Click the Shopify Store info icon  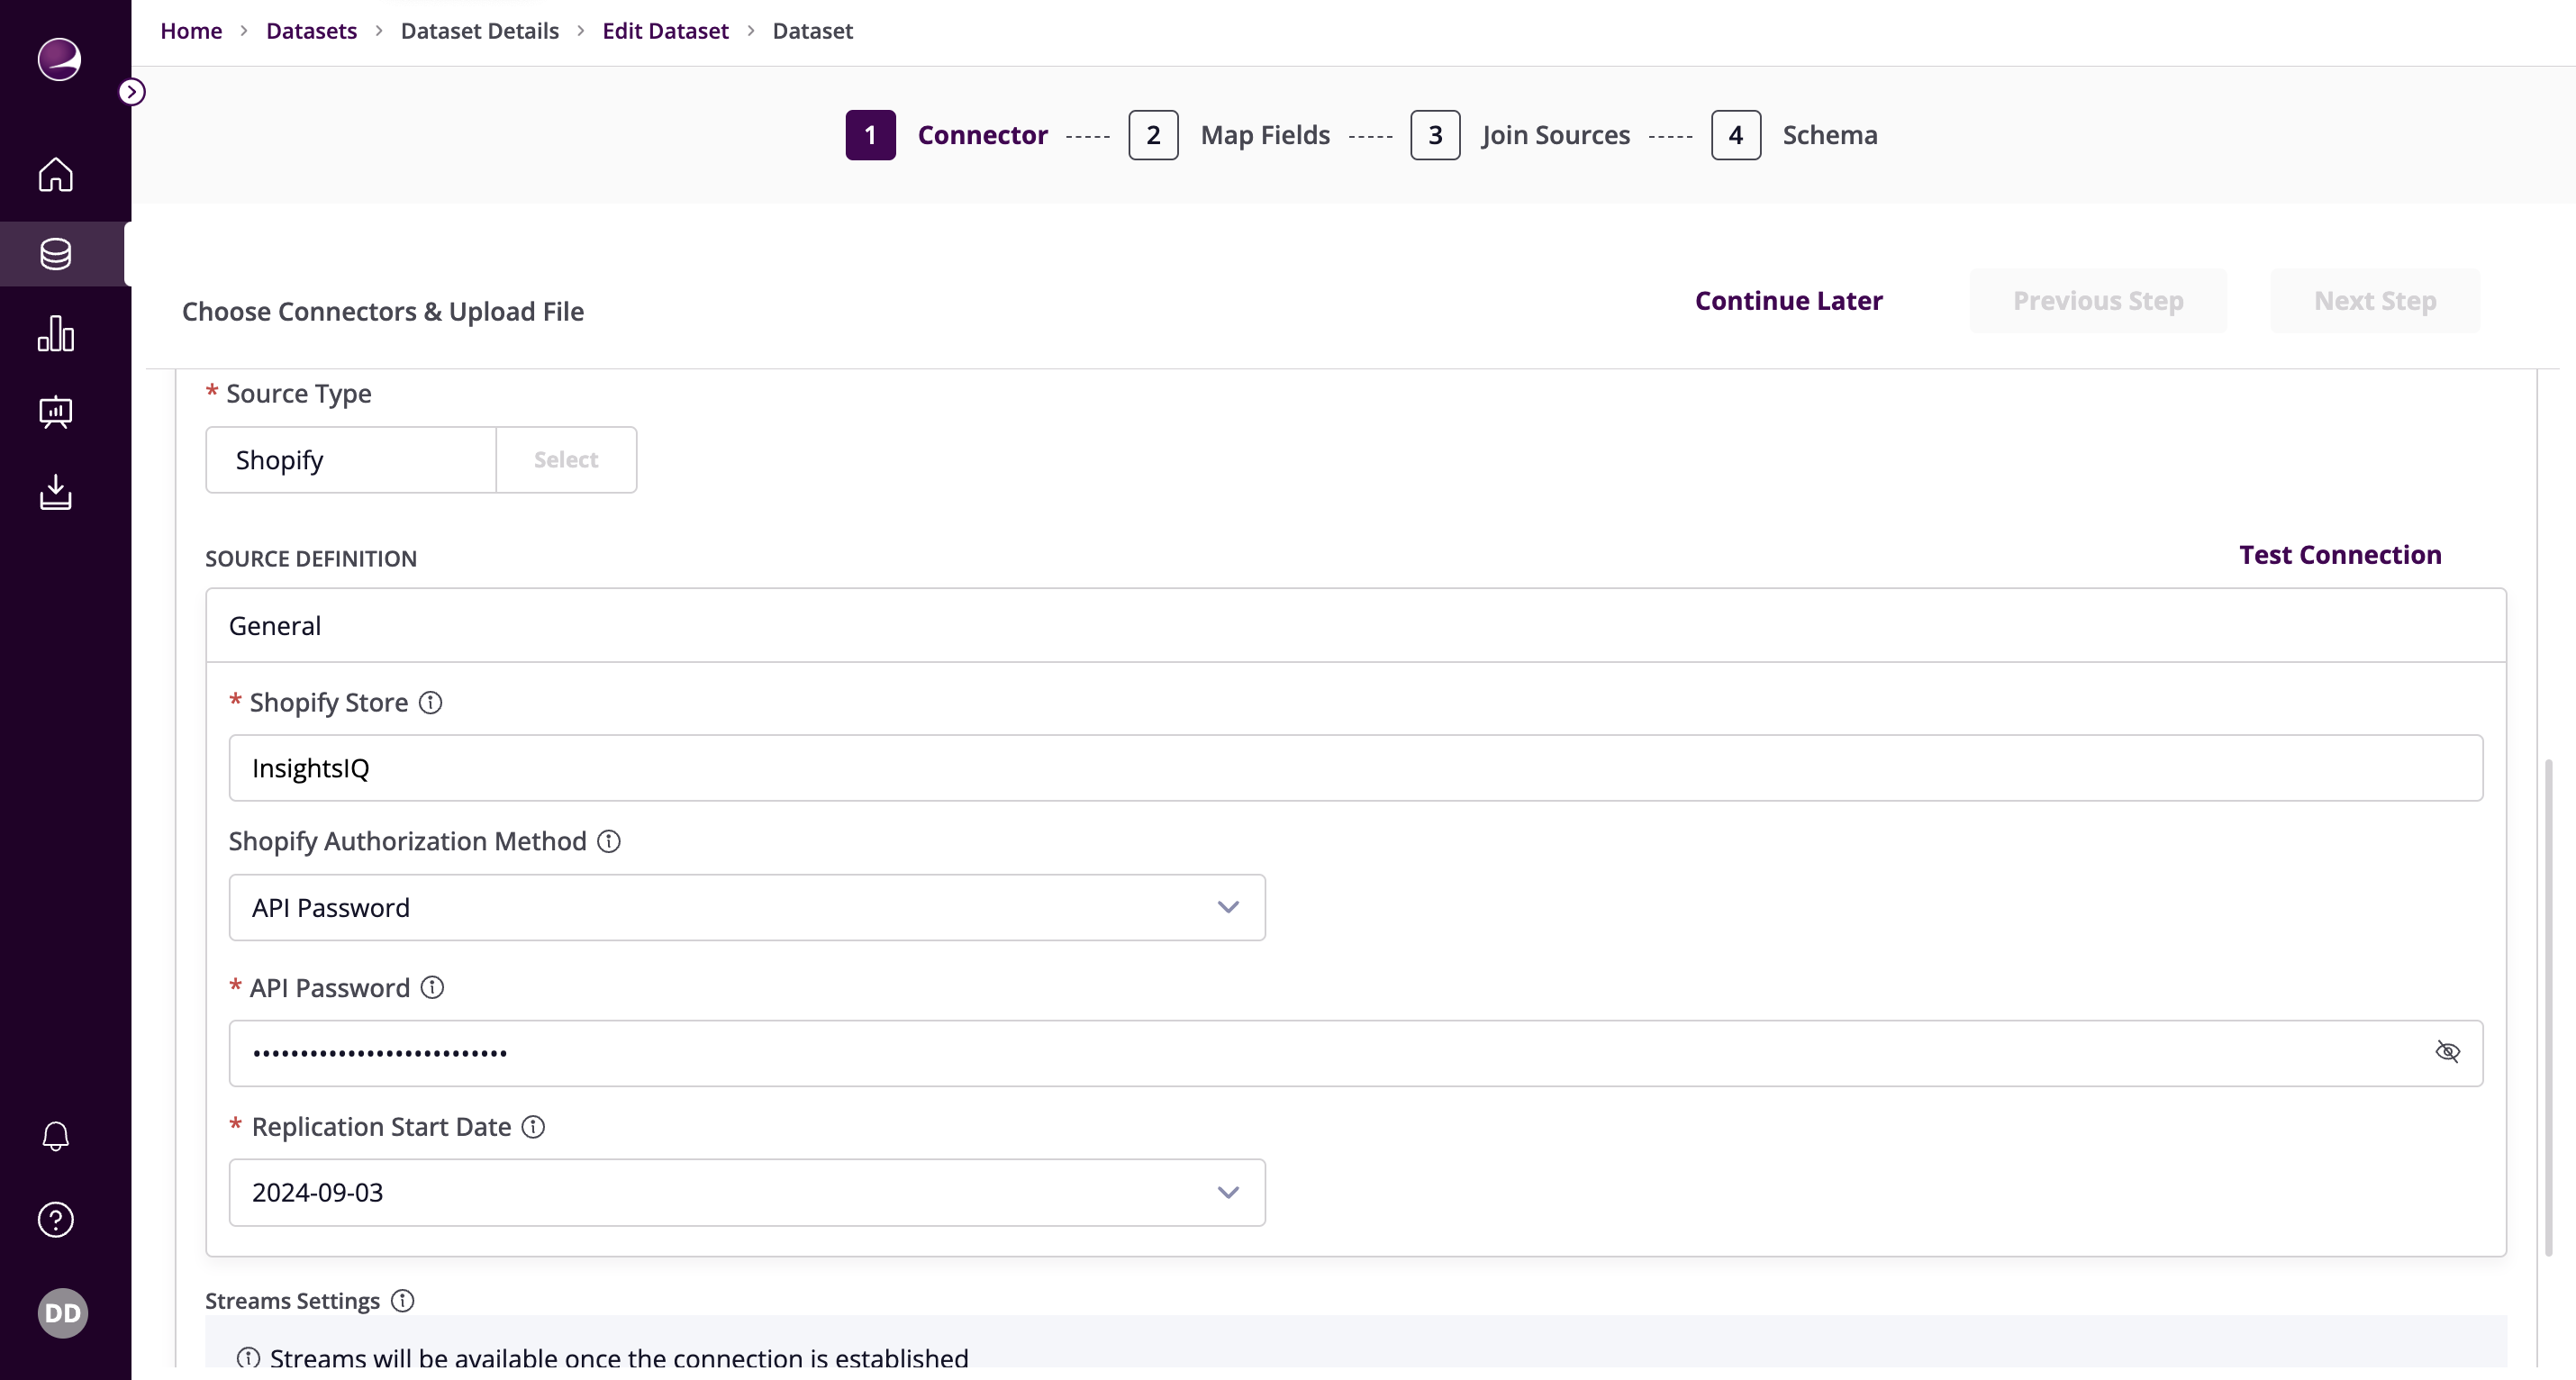[x=431, y=702]
